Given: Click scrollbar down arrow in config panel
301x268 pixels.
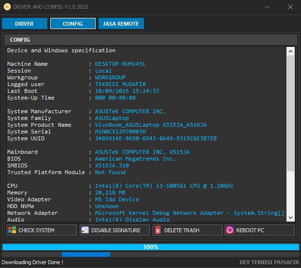Looking at the screenshot, I should coord(290,217).
